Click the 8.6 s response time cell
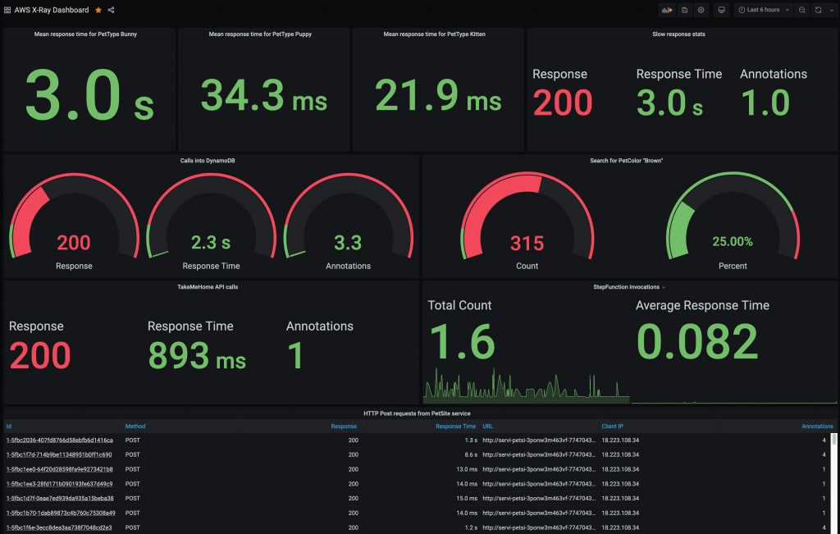Screen dimensions: 840x534 pyautogui.click(x=472, y=454)
